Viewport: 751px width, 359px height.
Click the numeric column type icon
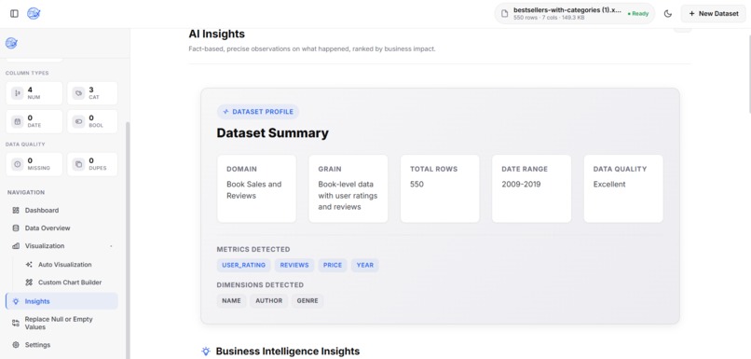(x=18, y=93)
